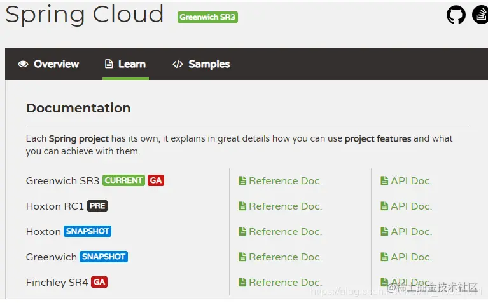Click document icon for Hoxton RC1 API Doc

pyautogui.click(x=384, y=206)
